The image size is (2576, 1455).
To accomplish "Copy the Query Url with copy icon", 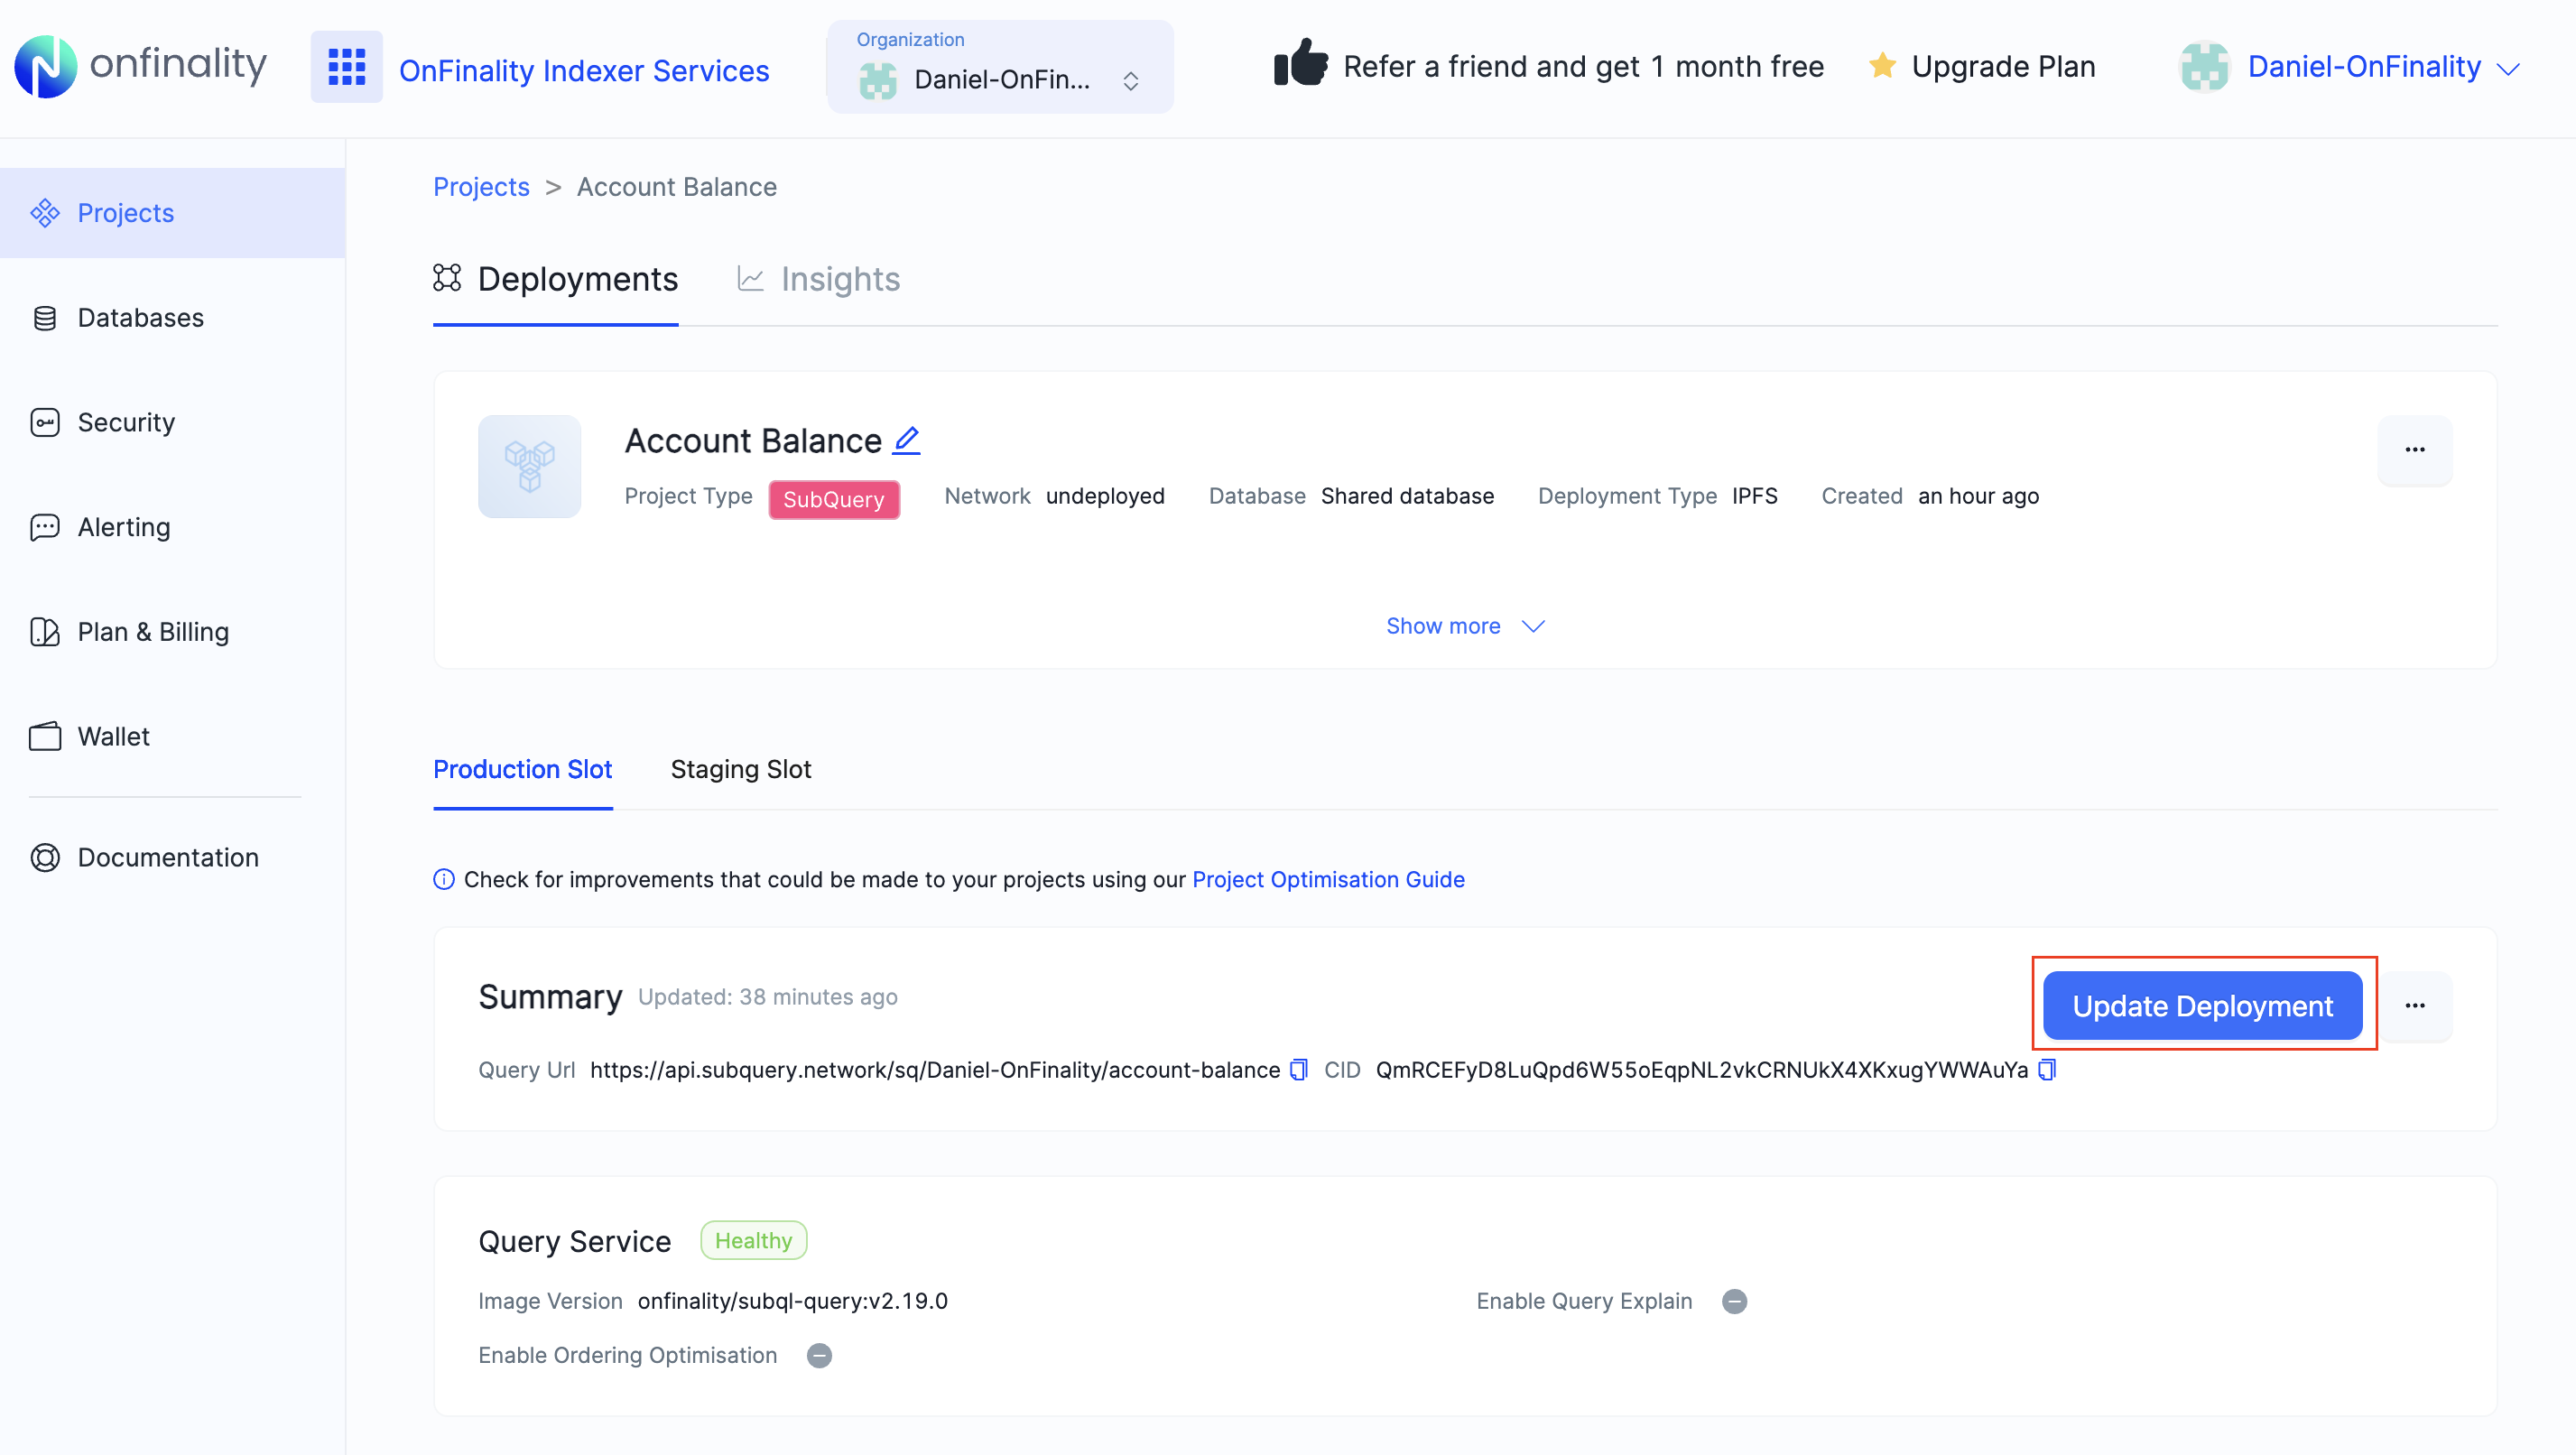I will [1298, 1069].
